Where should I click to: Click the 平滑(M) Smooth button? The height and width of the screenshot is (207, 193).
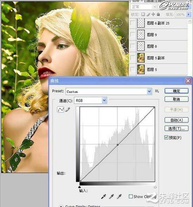(177, 109)
